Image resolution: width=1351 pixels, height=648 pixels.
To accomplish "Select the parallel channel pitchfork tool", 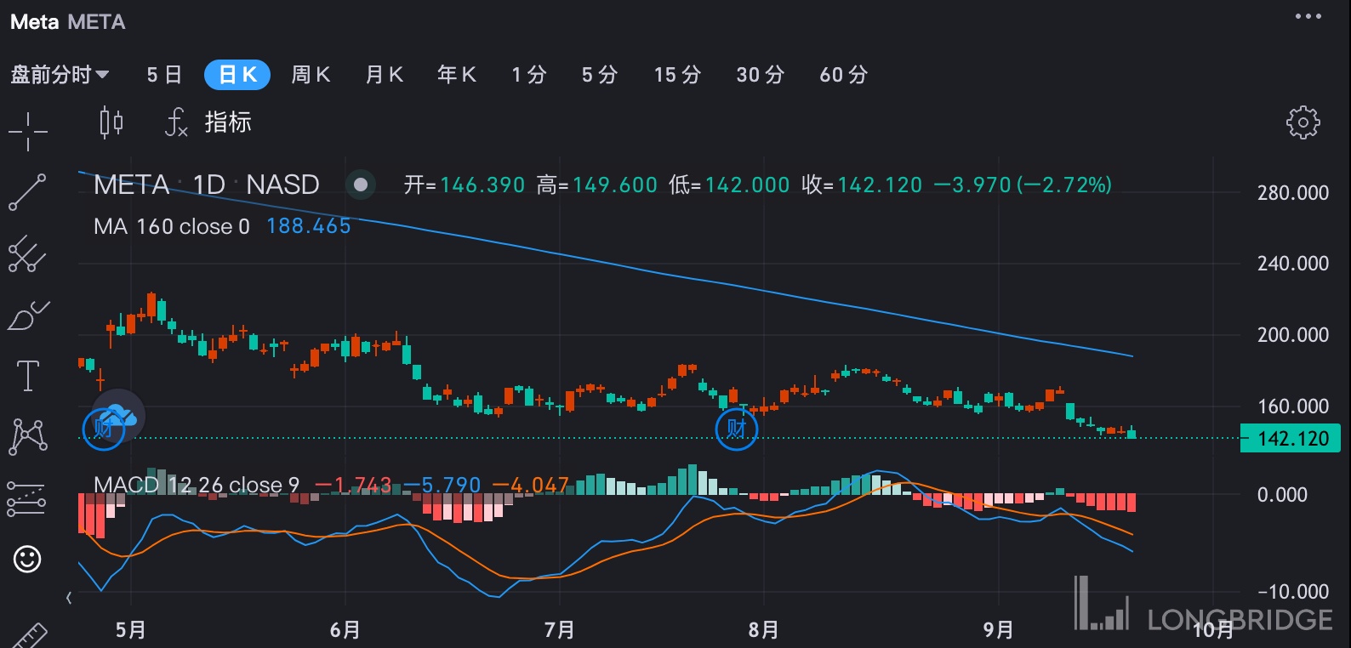I will [x=27, y=253].
